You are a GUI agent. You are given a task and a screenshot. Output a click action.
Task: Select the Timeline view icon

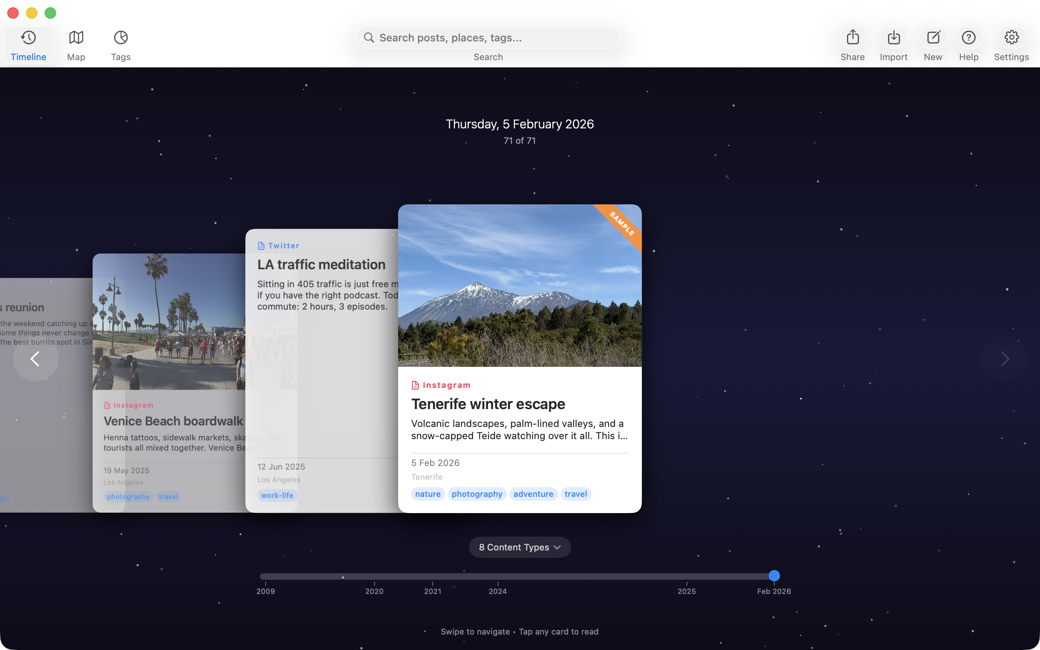(x=28, y=38)
